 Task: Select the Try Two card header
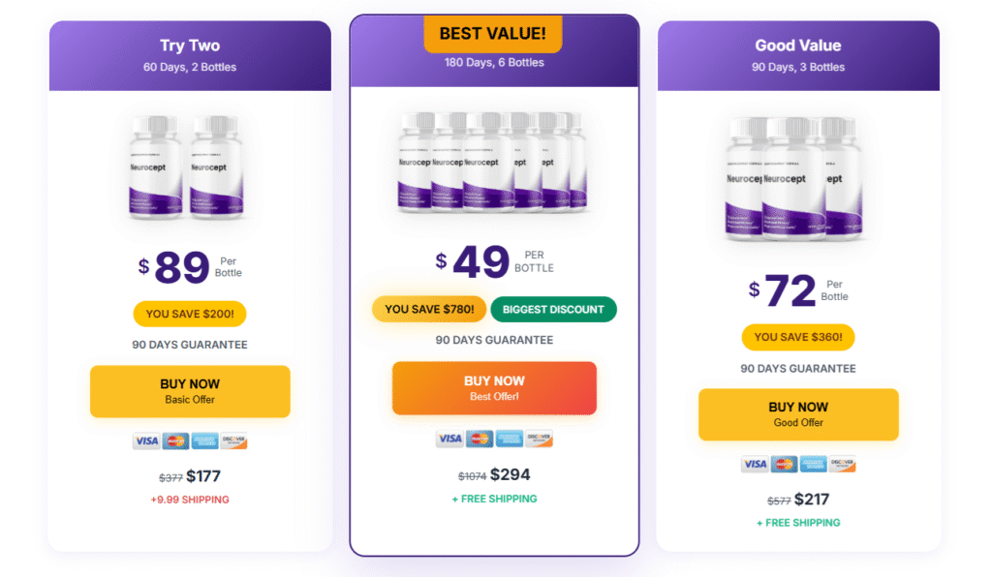(x=190, y=55)
